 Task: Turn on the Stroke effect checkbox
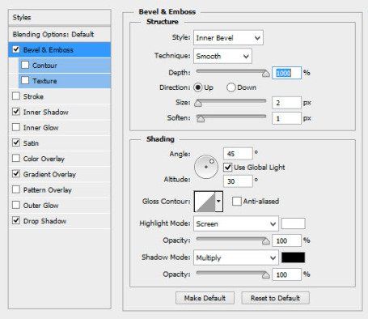tap(16, 96)
